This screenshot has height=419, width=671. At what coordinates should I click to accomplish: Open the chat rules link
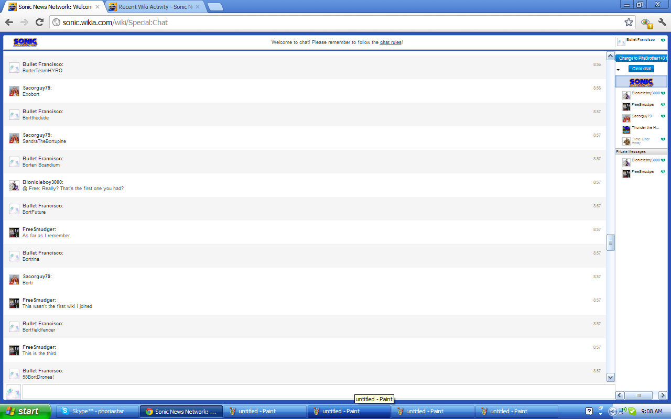pos(391,42)
